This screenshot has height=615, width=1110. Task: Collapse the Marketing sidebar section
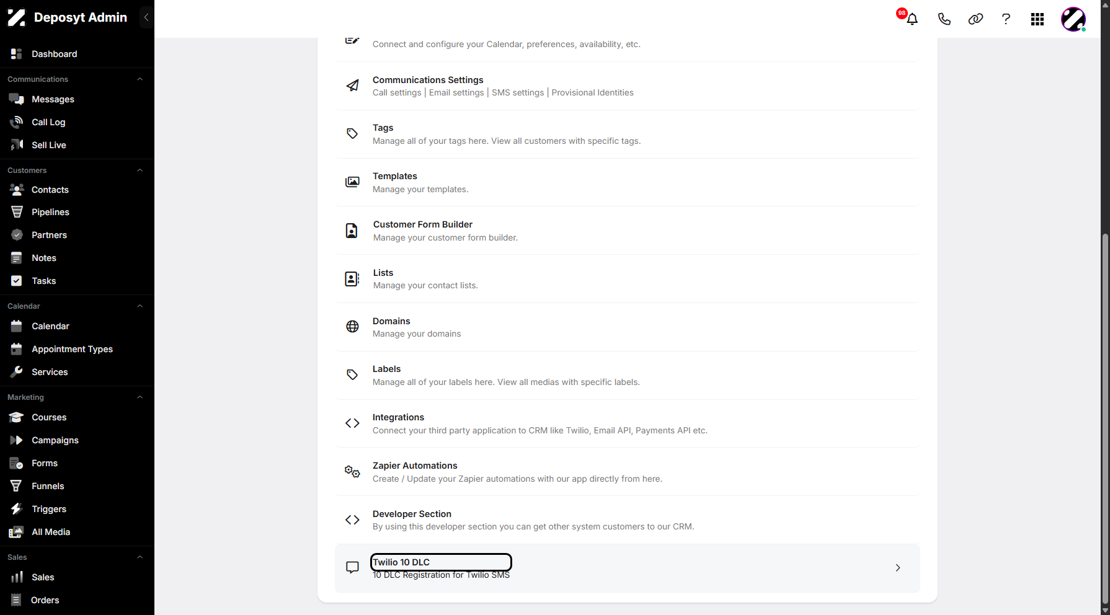pos(140,397)
